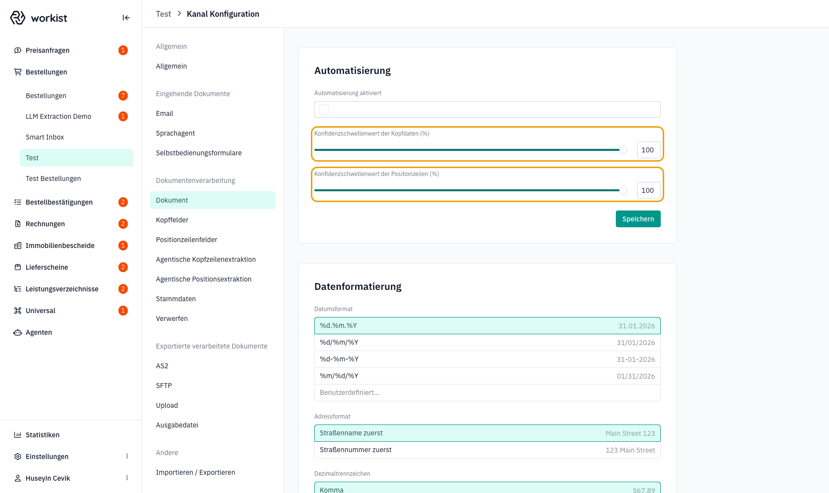The width and height of the screenshot is (829, 493).
Task: Open Preisanfragen via its chat icon
Action: [18, 50]
